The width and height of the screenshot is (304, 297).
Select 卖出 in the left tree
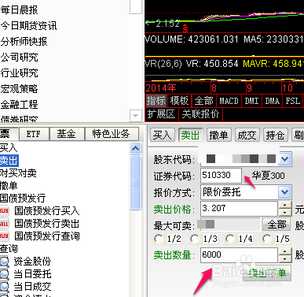9,161
